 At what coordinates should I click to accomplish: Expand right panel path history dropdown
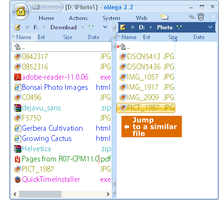(x=210, y=27)
